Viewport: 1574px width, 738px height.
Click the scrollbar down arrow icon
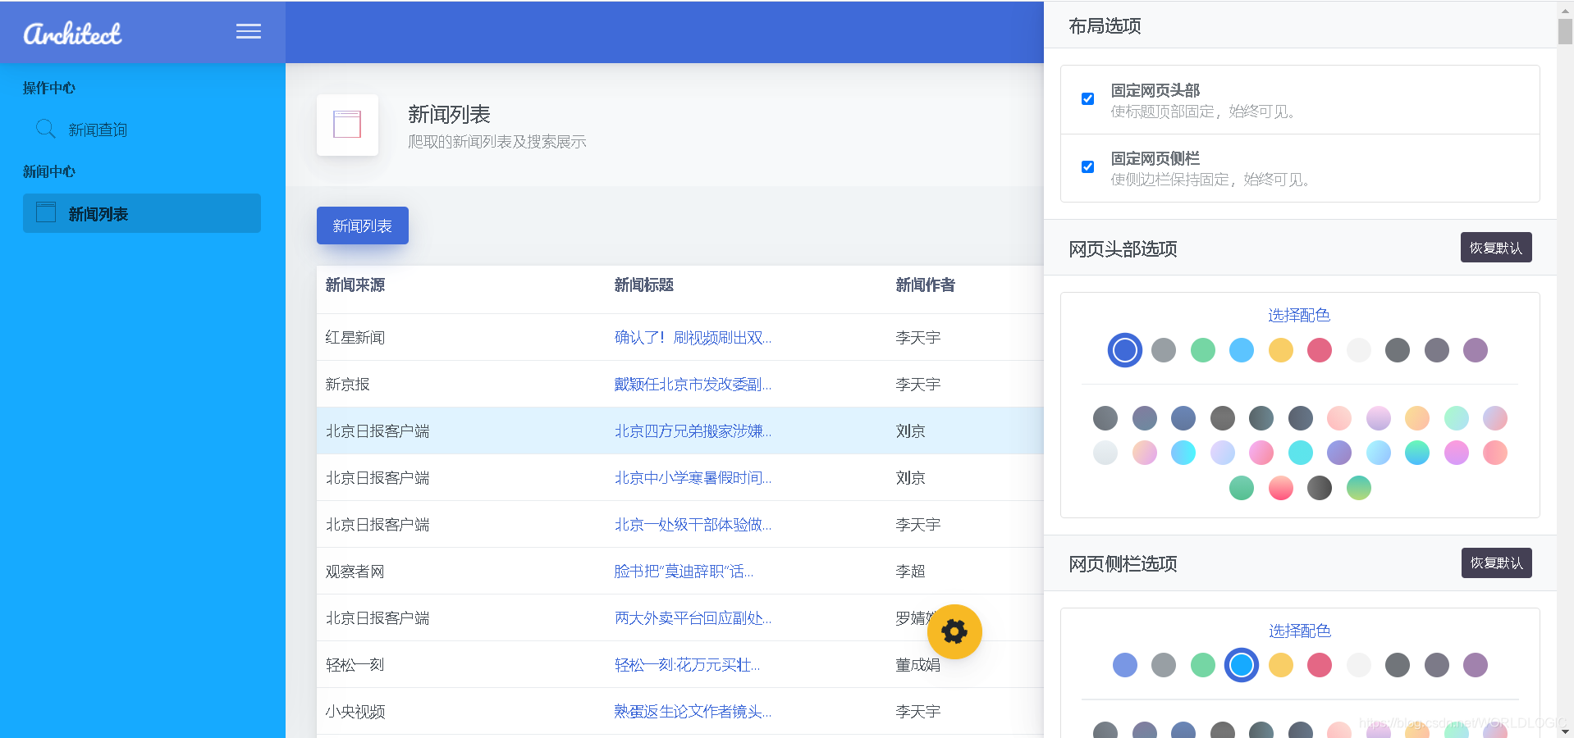[1566, 730]
